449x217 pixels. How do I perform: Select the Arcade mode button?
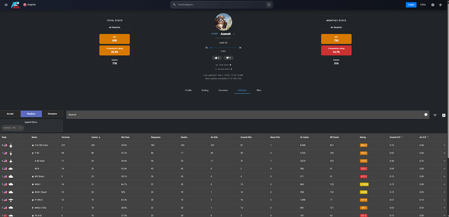(x=10, y=114)
